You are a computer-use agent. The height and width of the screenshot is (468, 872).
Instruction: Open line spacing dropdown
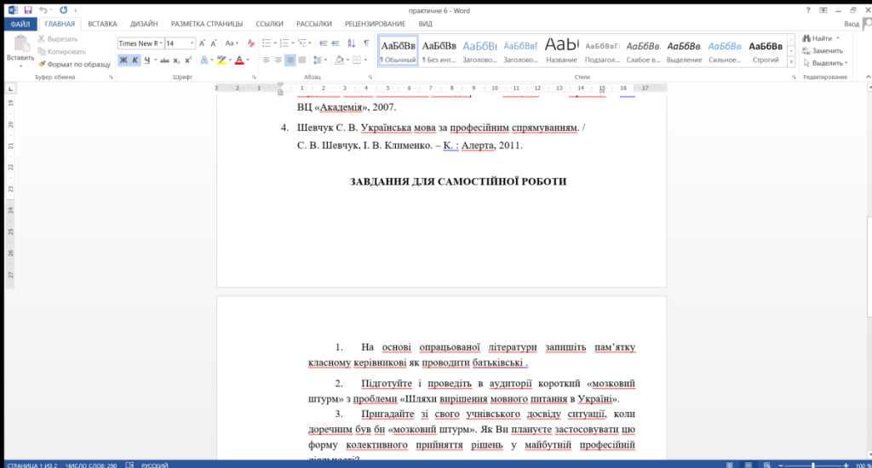(x=325, y=60)
